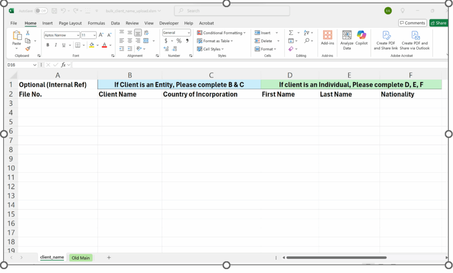Open the Comments panel
Image resolution: width=453 pixels, height=273 pixels.
[412, 23]
